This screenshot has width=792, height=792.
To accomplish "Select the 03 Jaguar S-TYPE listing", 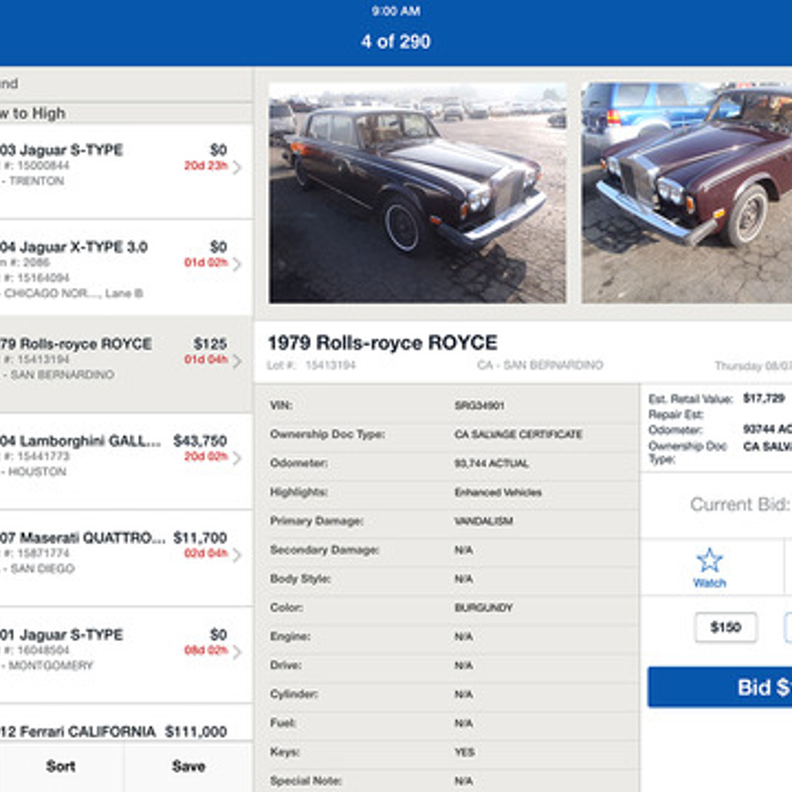I will point(126,171).
